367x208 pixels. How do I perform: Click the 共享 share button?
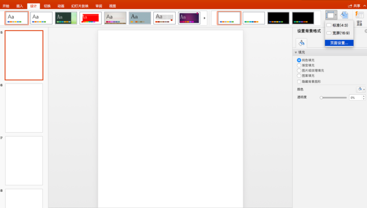(x=354, y=6)
